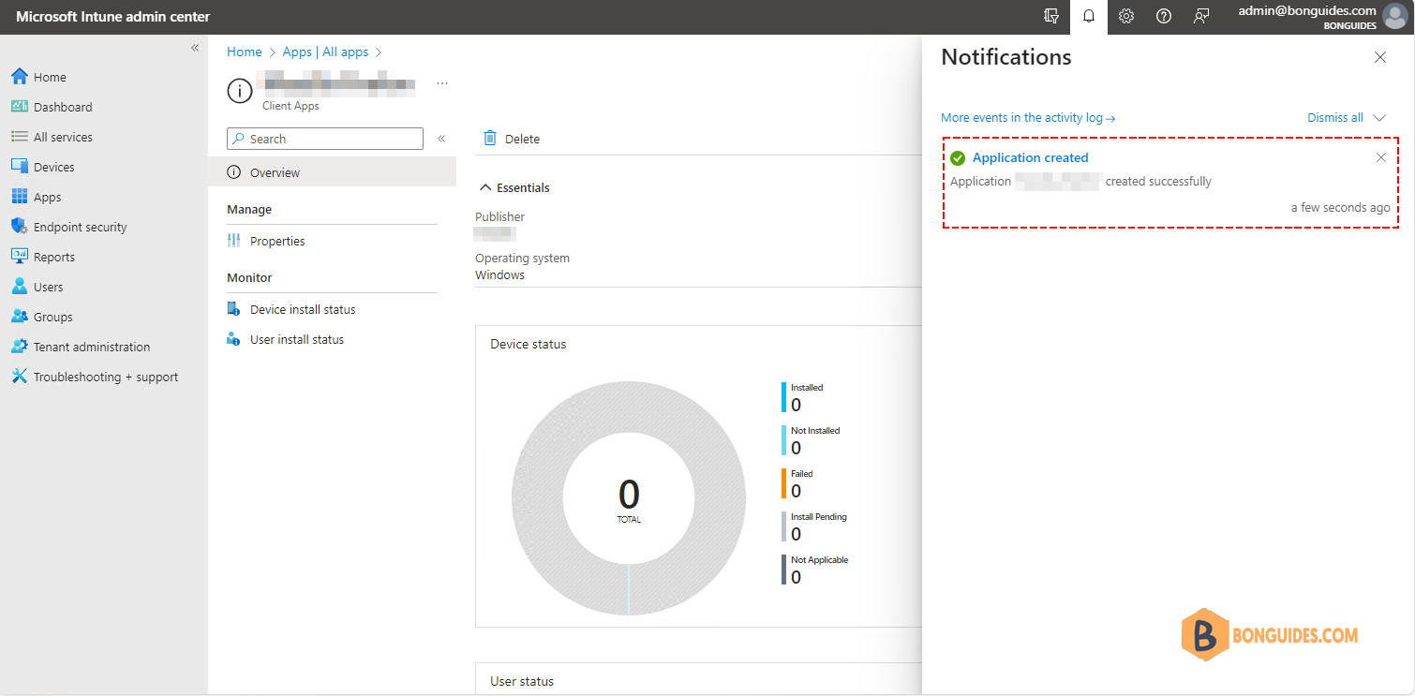Click the User install status icon

point(234,339)
